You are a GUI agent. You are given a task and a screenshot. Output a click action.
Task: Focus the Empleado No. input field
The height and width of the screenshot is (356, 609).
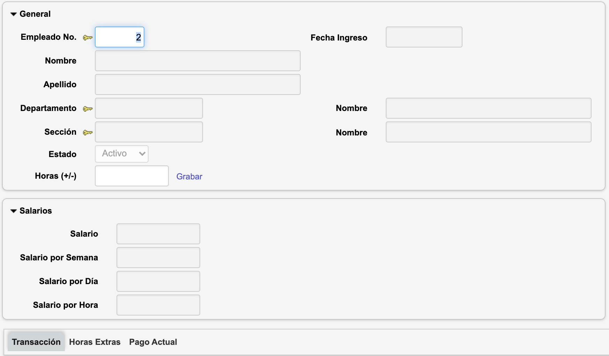(x=120, y=37)
